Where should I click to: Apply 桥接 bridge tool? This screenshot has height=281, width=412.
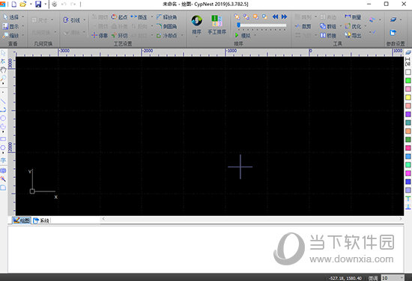coord(328,35)
